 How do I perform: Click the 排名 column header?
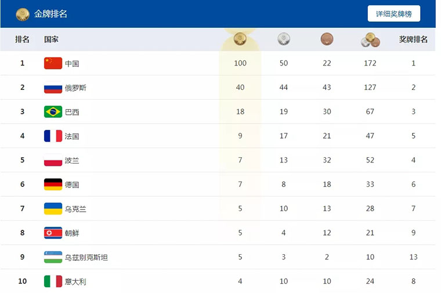click(x=23, y=39)
